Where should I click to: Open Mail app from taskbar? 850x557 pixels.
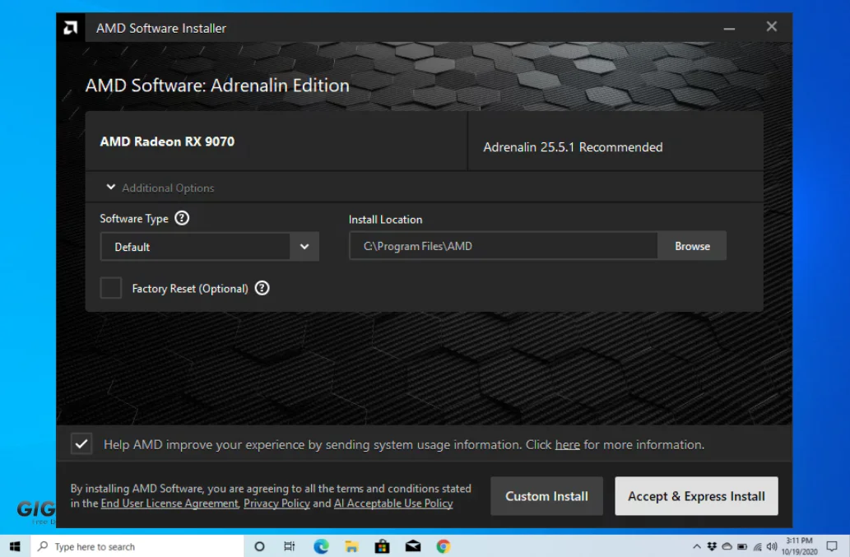coord(413,546)
